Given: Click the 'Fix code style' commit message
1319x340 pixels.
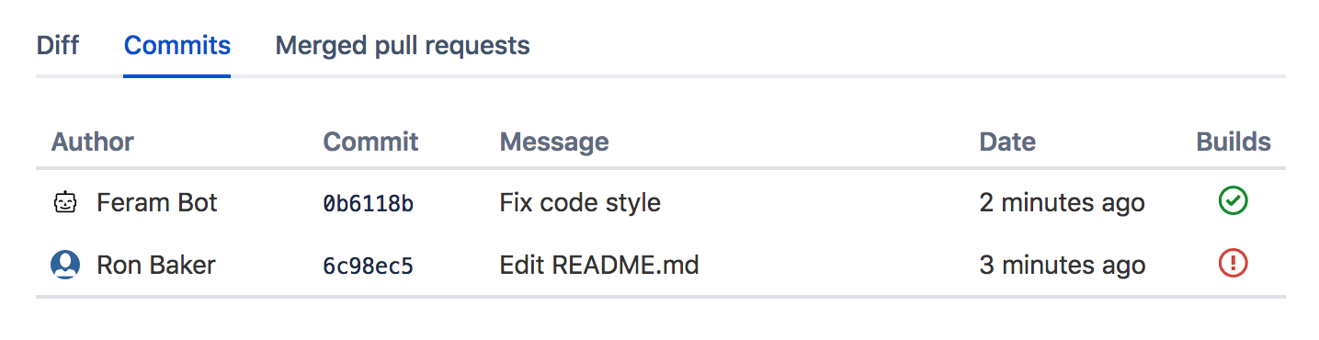Looking at the screenshot, I should tap(580, 202).
